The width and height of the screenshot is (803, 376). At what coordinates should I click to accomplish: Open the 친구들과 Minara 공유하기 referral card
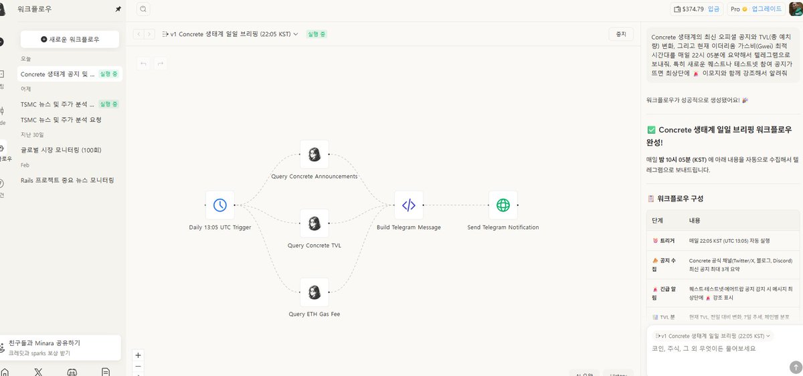tap(60, 347)
